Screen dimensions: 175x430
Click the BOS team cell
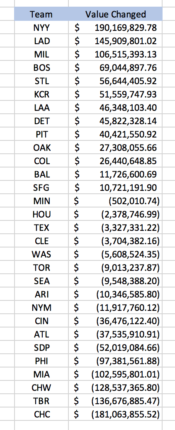coord(41,67)
